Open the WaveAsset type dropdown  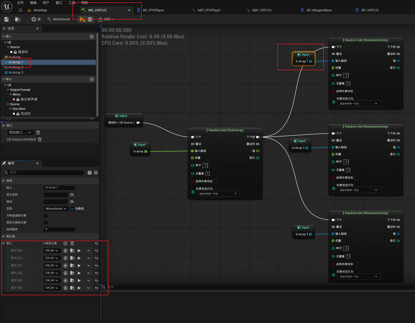point(56,209)
